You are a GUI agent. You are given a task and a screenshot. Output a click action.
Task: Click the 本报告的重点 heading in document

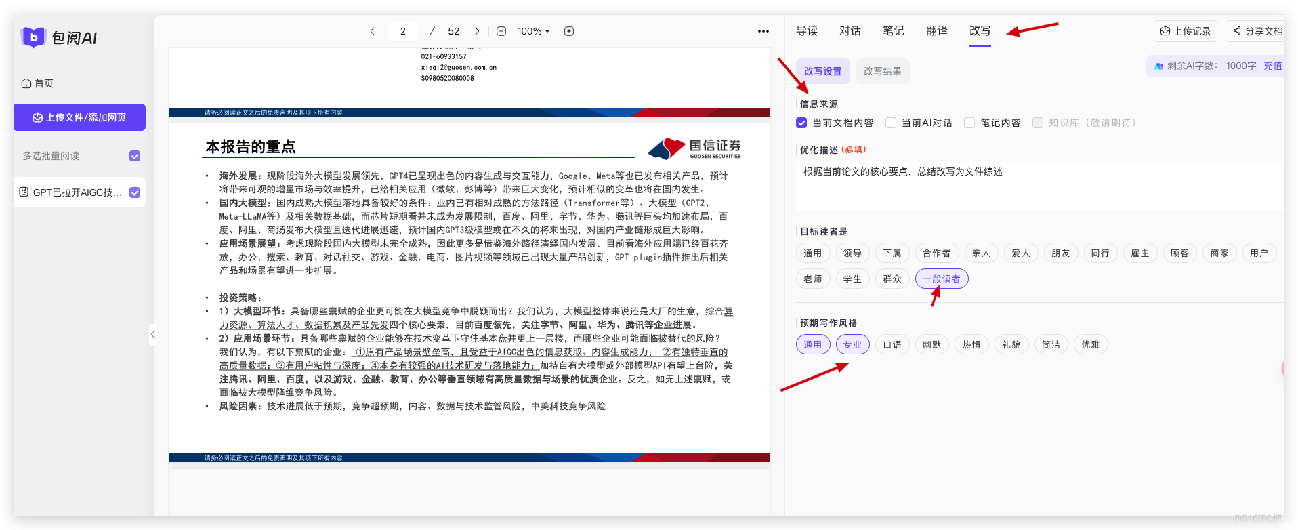pos(251,146)
